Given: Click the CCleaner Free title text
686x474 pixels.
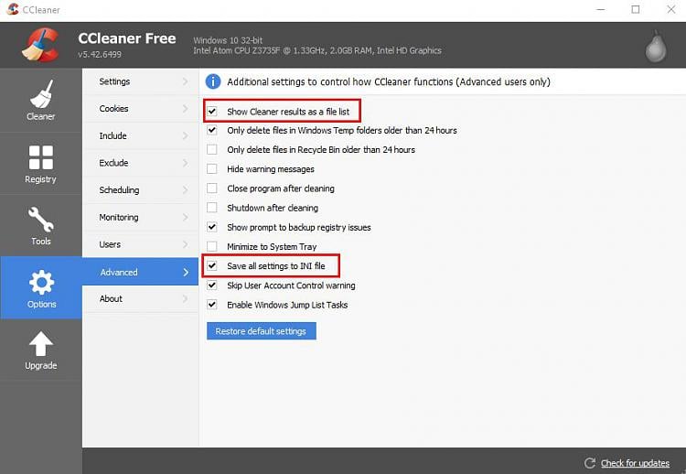Looking at the screenshot, I should pos(127,38).
